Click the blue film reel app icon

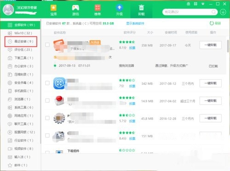[59, 83]
